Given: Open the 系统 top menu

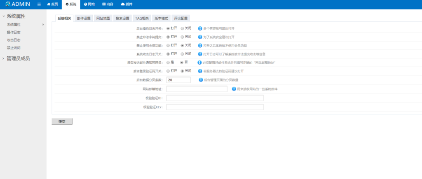Looking at the screenshot, I should (71, 4).
